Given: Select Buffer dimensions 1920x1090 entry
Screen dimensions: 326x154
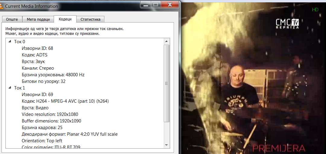Looking at the screenshot, I should pos(51,121).
